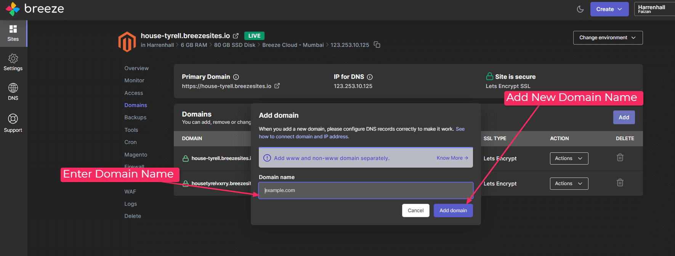675x256 pixels.
Task: Click the Add button in Domains header
Action: [x=624, y=117]
